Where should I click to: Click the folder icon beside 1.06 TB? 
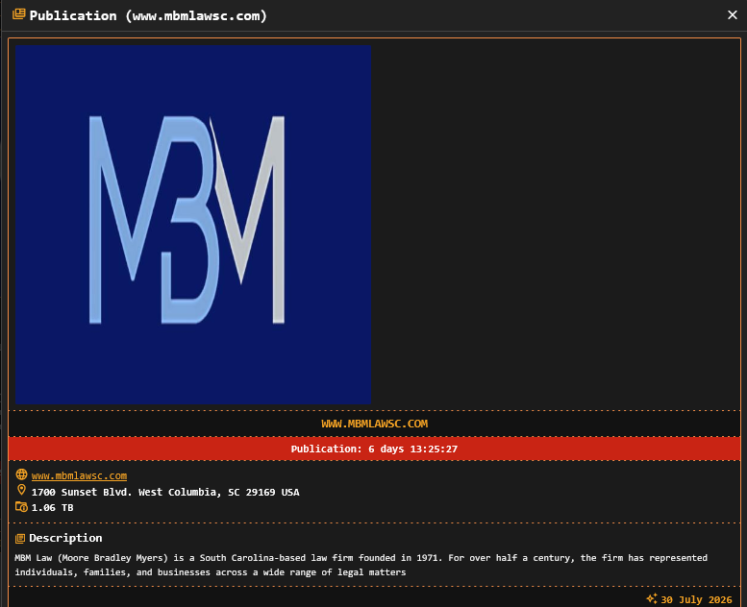(x=21, y=506)
